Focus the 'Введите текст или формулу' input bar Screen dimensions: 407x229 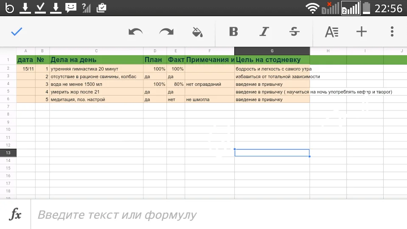[x=219, y=215]
